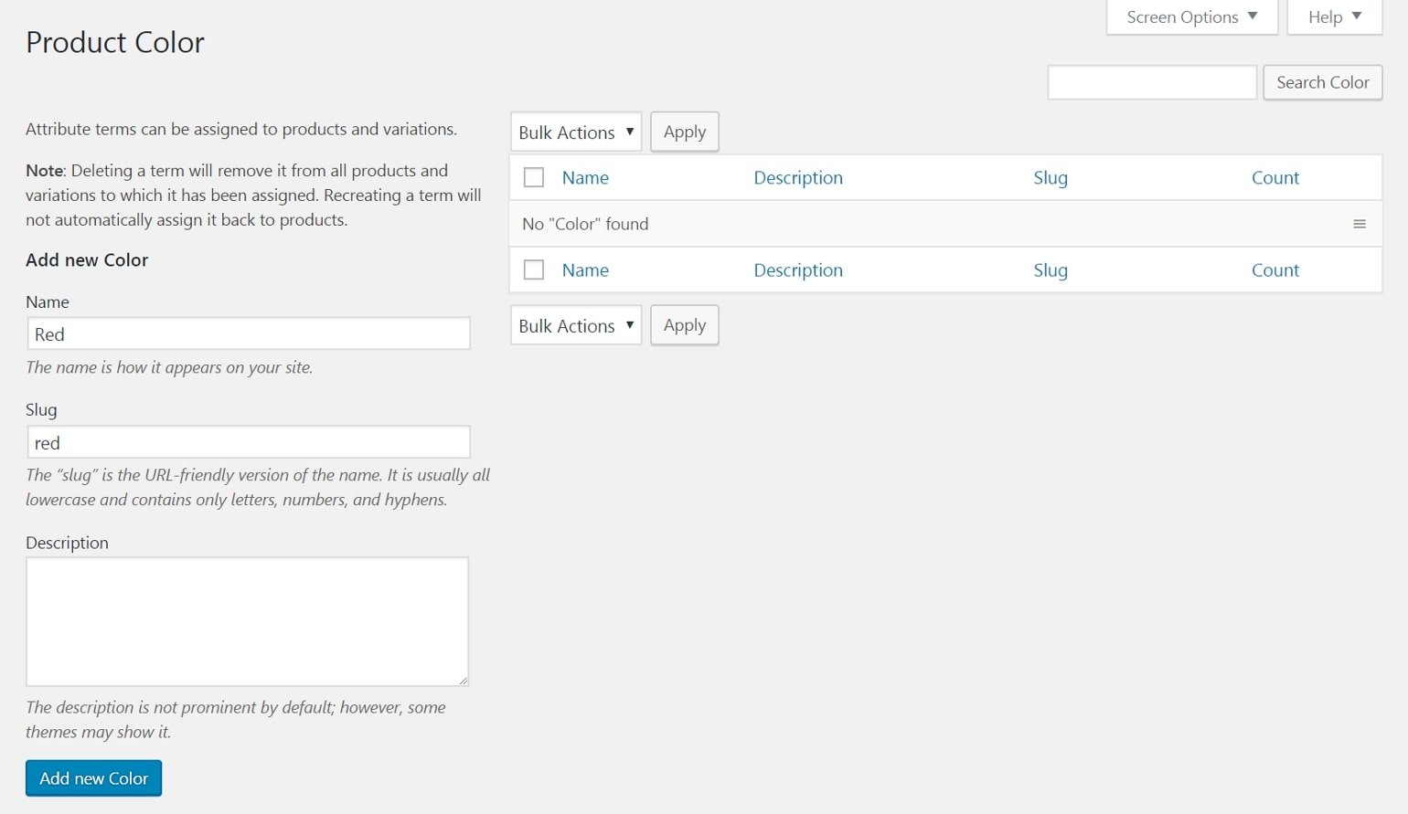Viewport: 1408px width, 814px height.
Task: Sort the table by Slug
Action: point(1050,177)
